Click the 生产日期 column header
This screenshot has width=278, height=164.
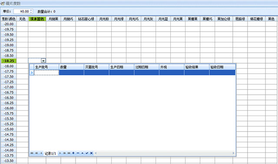[122, 67]
